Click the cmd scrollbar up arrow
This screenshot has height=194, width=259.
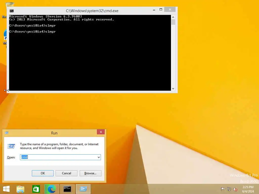pos(173,17)
